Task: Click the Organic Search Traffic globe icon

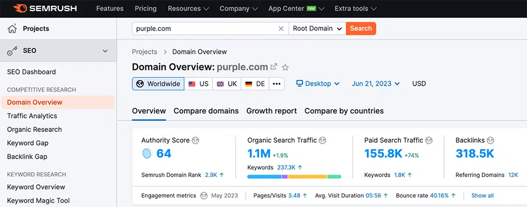Action: tap(323, 140)
